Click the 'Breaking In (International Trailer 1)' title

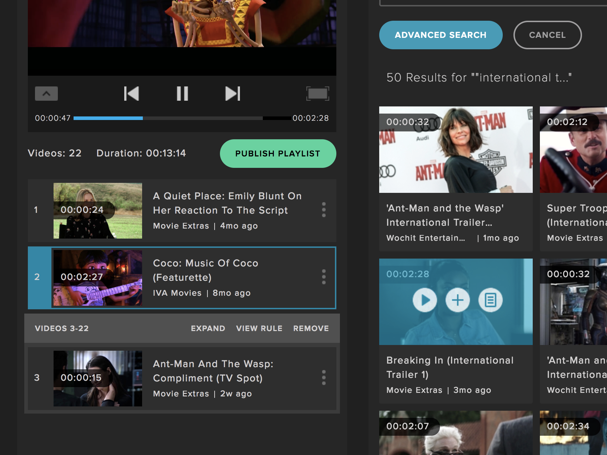pos(450,367)
